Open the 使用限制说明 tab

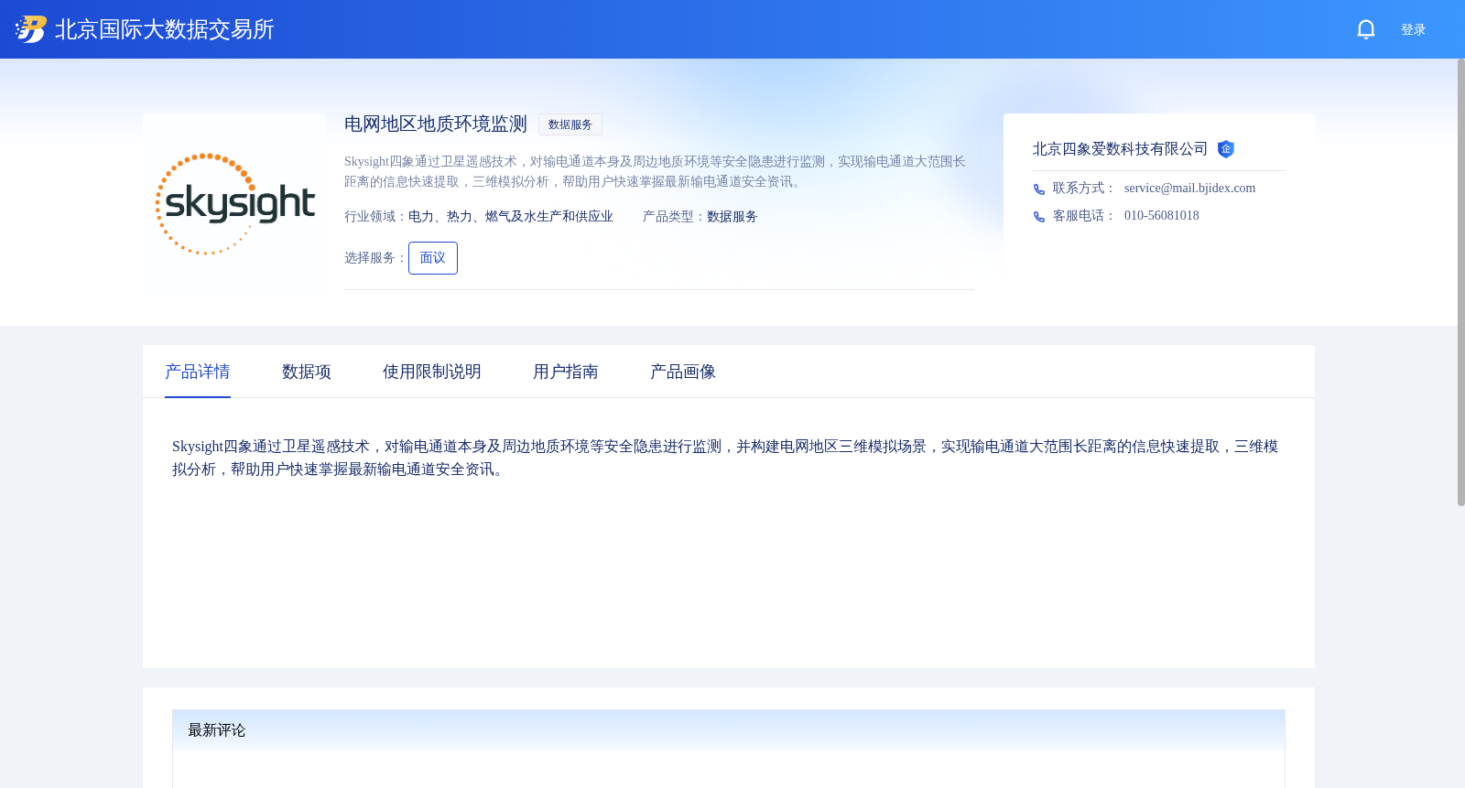point(432,372)
